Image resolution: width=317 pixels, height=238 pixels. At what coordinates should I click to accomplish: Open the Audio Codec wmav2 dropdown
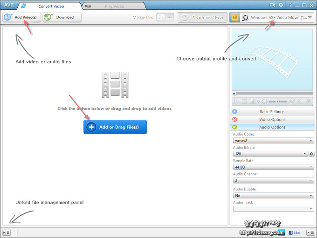point(273,140)
